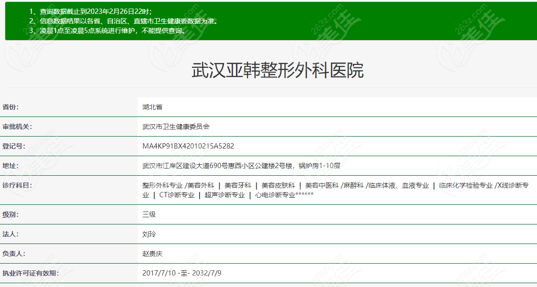
Task: Select validity period 2017/7/10 -至- 2032/7/9
Action: coord(182,273)
